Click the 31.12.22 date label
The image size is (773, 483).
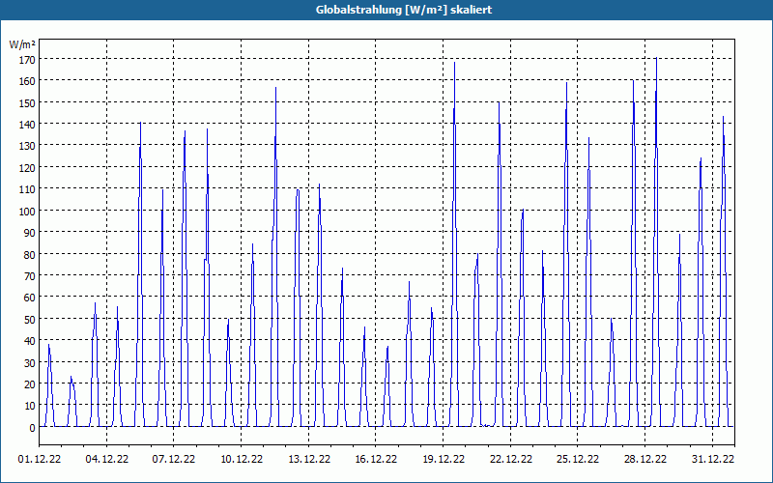(712, 459)
